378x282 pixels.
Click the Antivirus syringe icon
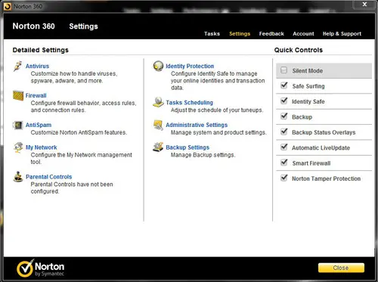pyautogui.click(x=17, y=66)
